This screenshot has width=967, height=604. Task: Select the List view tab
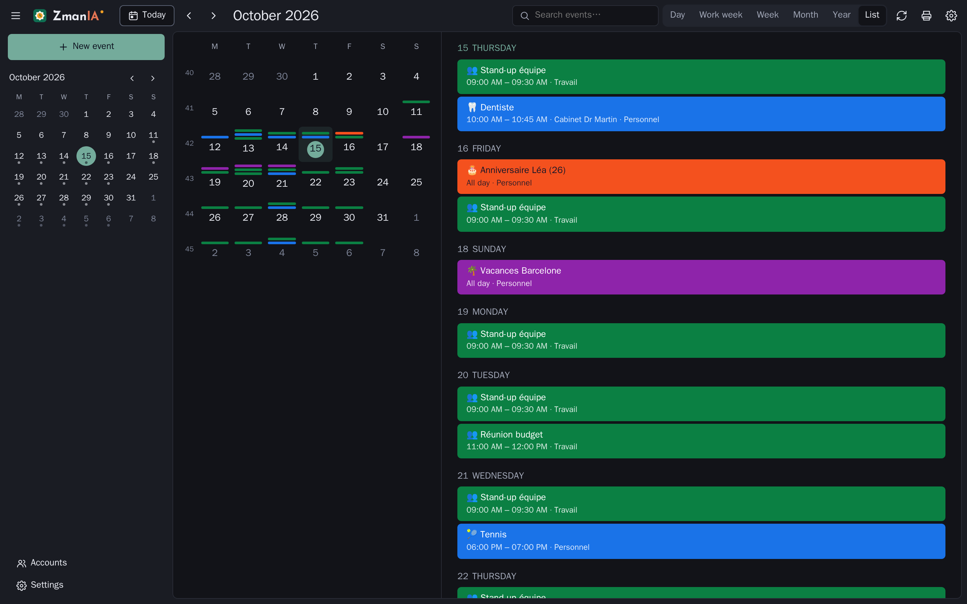872,15
